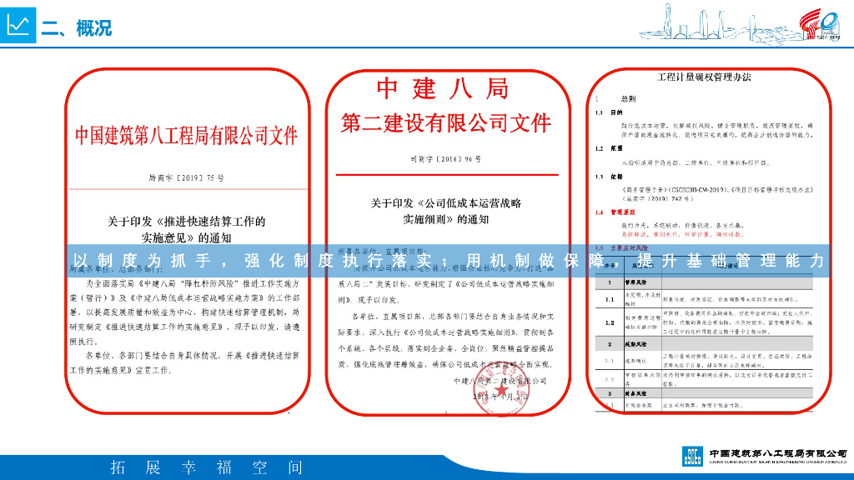This screenshot has height=480, width=854.
Task: Click the title "关于印发《公司低成本运营战略实施细则》的通知"
Action: pos(446,212)
